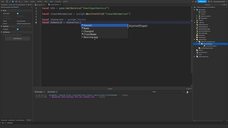Viewport: 228px width, 128px height.
Task: Open the PLUGINS ribbon tab
Action: [x=58, y=1]
